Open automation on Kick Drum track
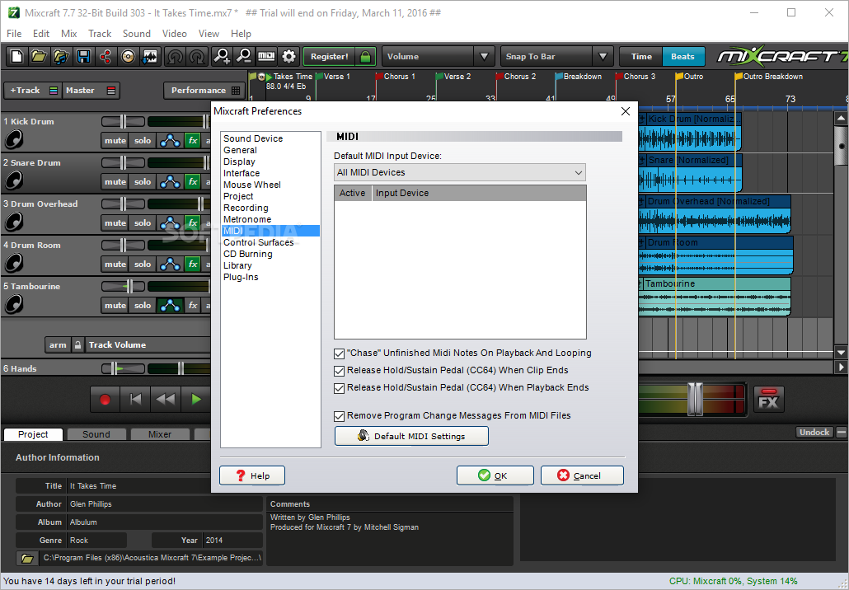This screenshot has width=849, height=590. 170,141
